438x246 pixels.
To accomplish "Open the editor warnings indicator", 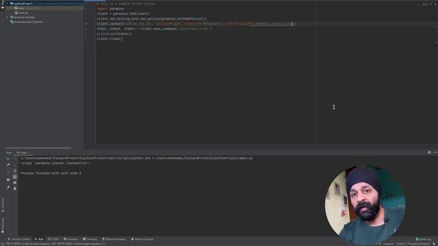I will tap(425, 4).
